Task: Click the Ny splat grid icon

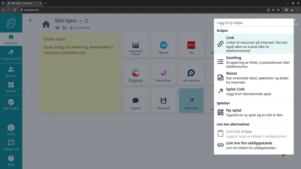Action: (220, 113)
